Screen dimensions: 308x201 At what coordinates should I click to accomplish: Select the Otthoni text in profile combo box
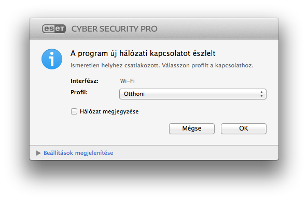coord(134,94)
